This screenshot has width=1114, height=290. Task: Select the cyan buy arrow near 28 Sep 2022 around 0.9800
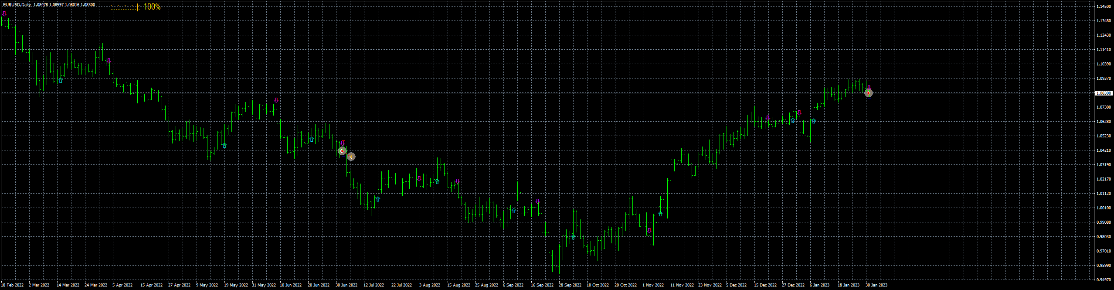(573, 237)
